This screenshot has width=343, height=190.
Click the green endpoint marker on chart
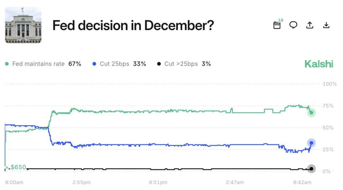tap(311, 113)
